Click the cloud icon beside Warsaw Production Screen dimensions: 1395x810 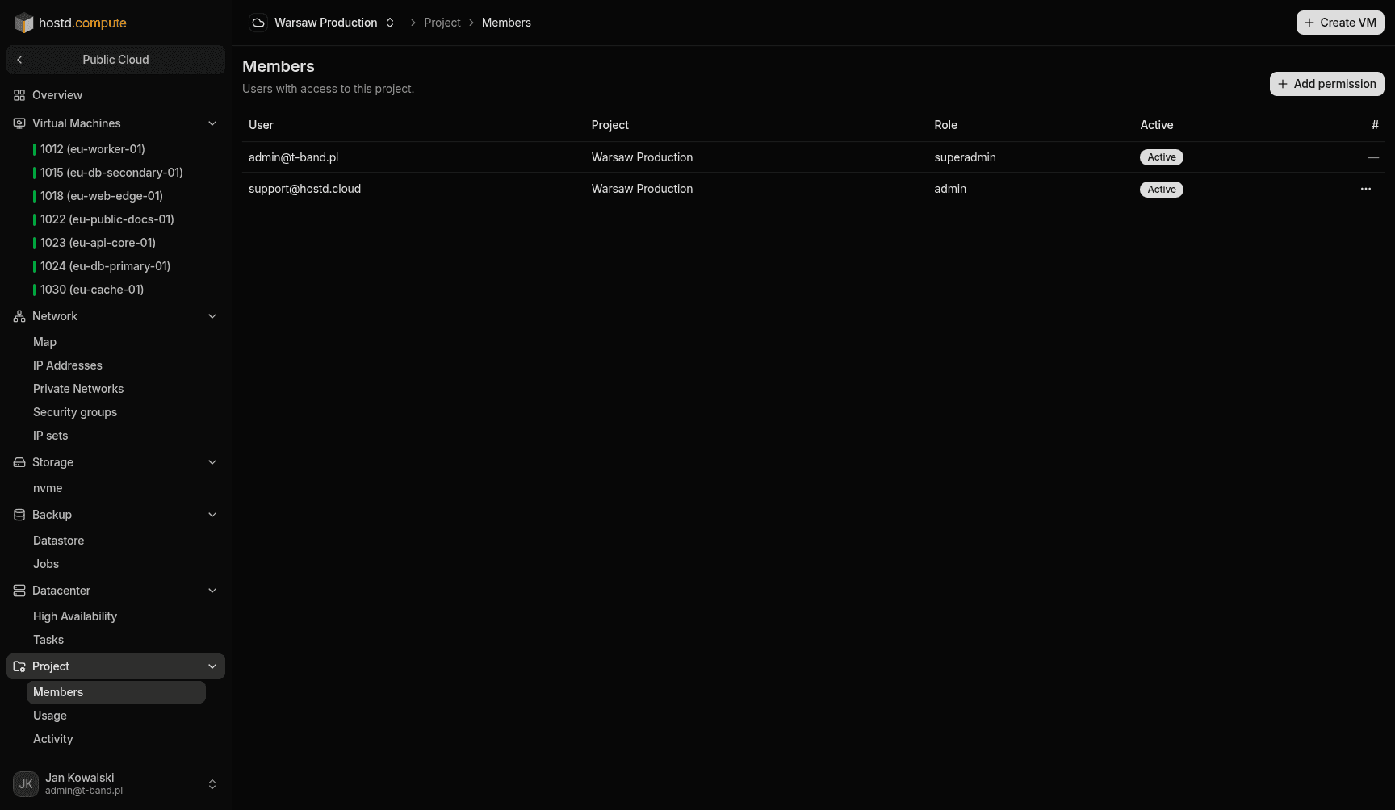tap(258, 23)
